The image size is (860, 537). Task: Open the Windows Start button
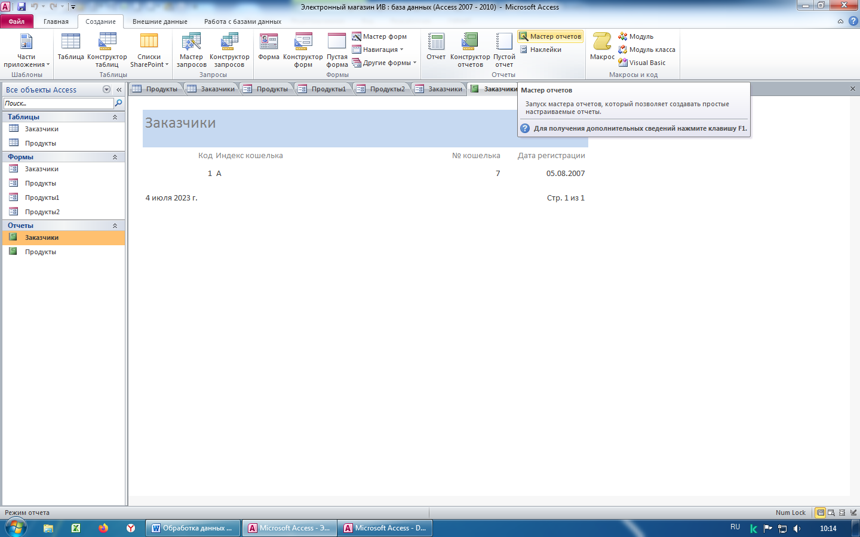click(16, 528)
